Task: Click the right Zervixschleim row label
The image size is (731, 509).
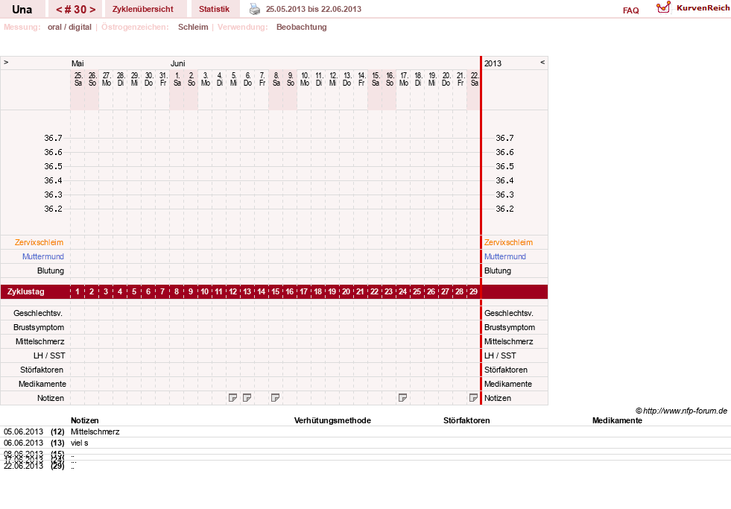Action: (x=508, y=242)
